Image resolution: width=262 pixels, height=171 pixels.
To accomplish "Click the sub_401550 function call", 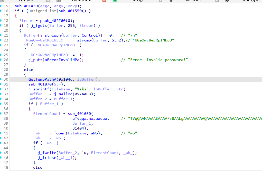I will [x=70, y=11].
